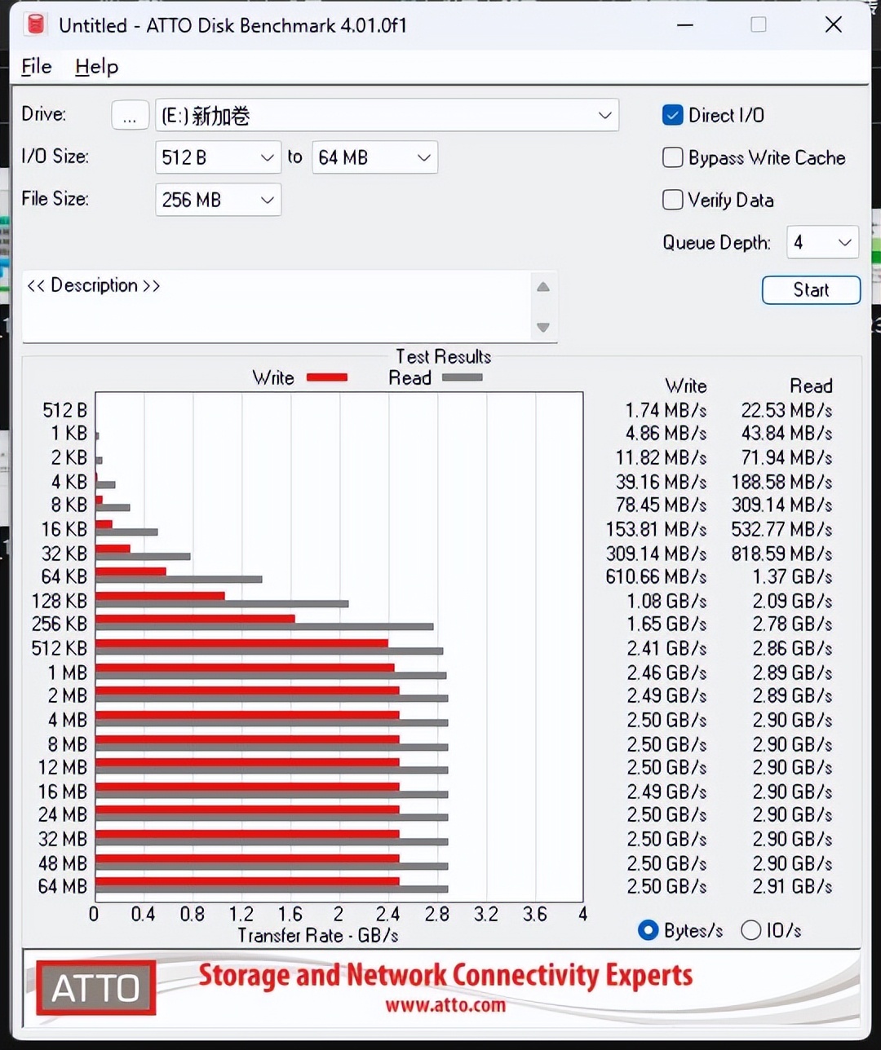Viewport: 881px width, 1050px height.
Task: Click the 2.78 GB/s read value
Action: coord(792,624)
